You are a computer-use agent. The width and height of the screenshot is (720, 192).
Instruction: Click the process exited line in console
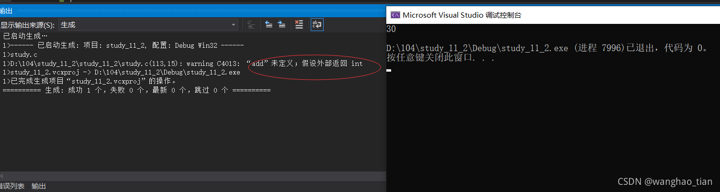(x=547, y=48)
